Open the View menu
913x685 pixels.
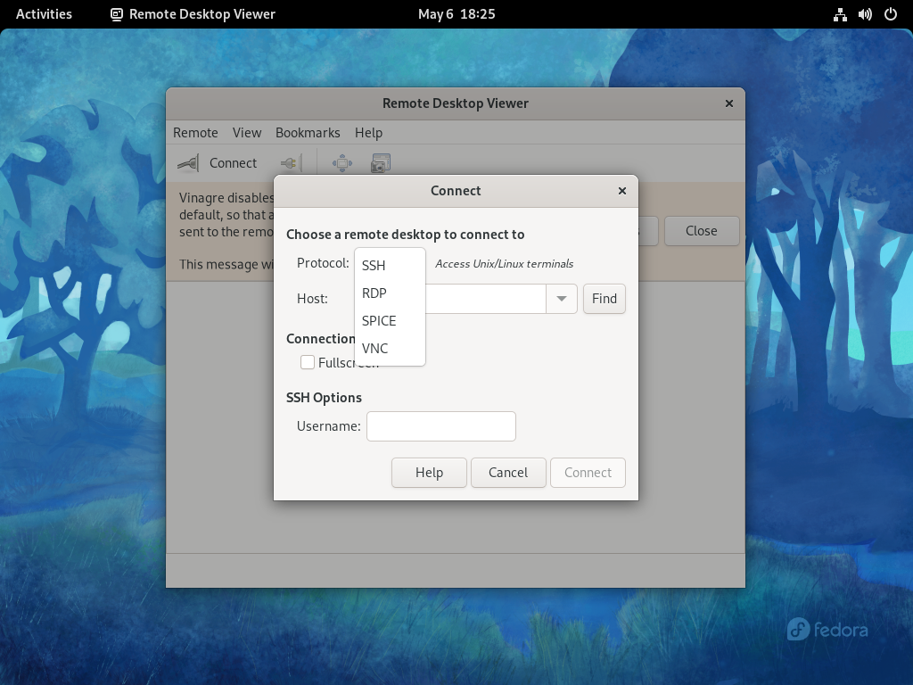tap(247, 133)
